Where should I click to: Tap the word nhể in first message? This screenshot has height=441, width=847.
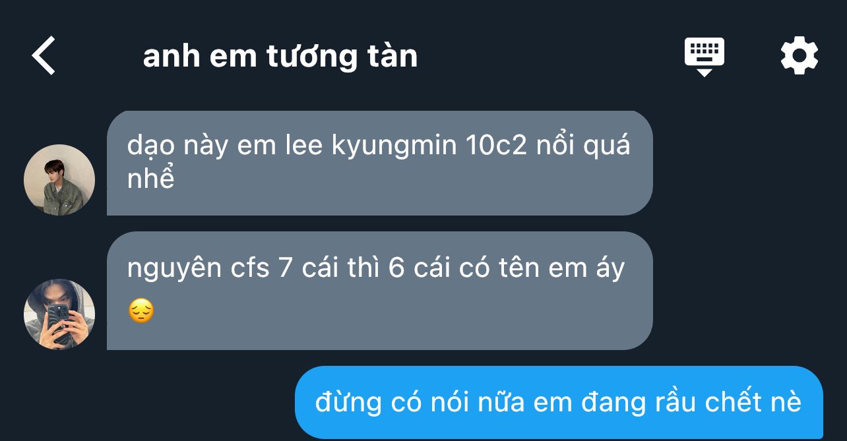(x=150, y=179)
